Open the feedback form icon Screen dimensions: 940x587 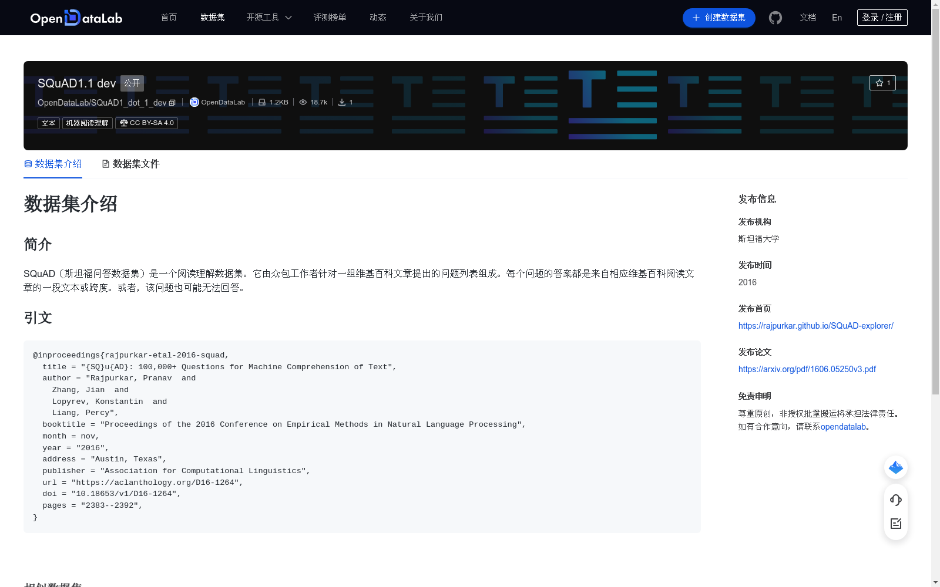(x=896, y=524)
